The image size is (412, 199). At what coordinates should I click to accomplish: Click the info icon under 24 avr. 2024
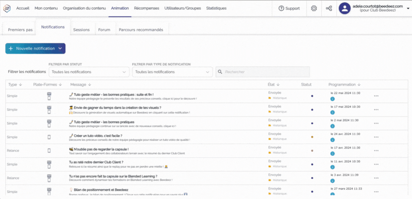(x=332, y=140)
